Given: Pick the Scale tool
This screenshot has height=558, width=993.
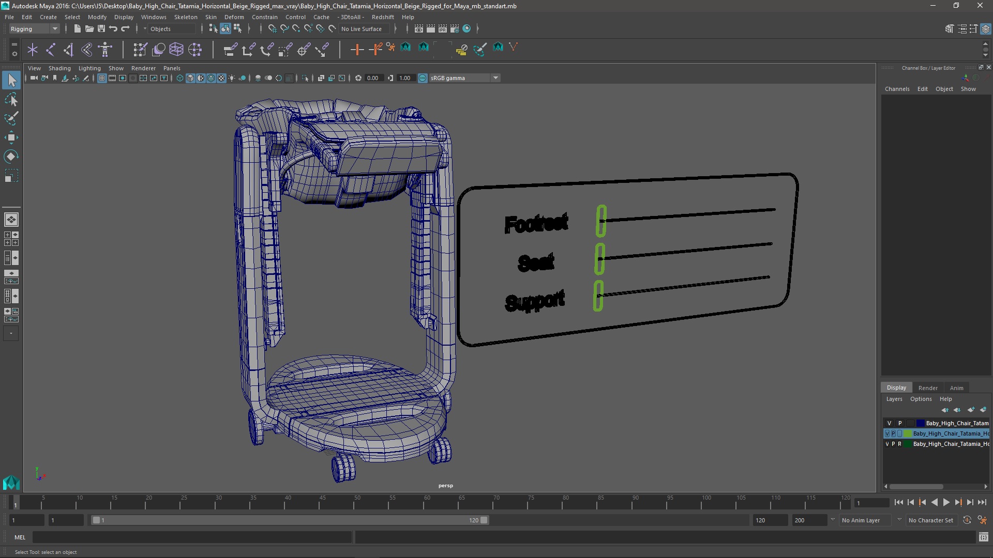Looking at the screenshot, I should 11,176.
